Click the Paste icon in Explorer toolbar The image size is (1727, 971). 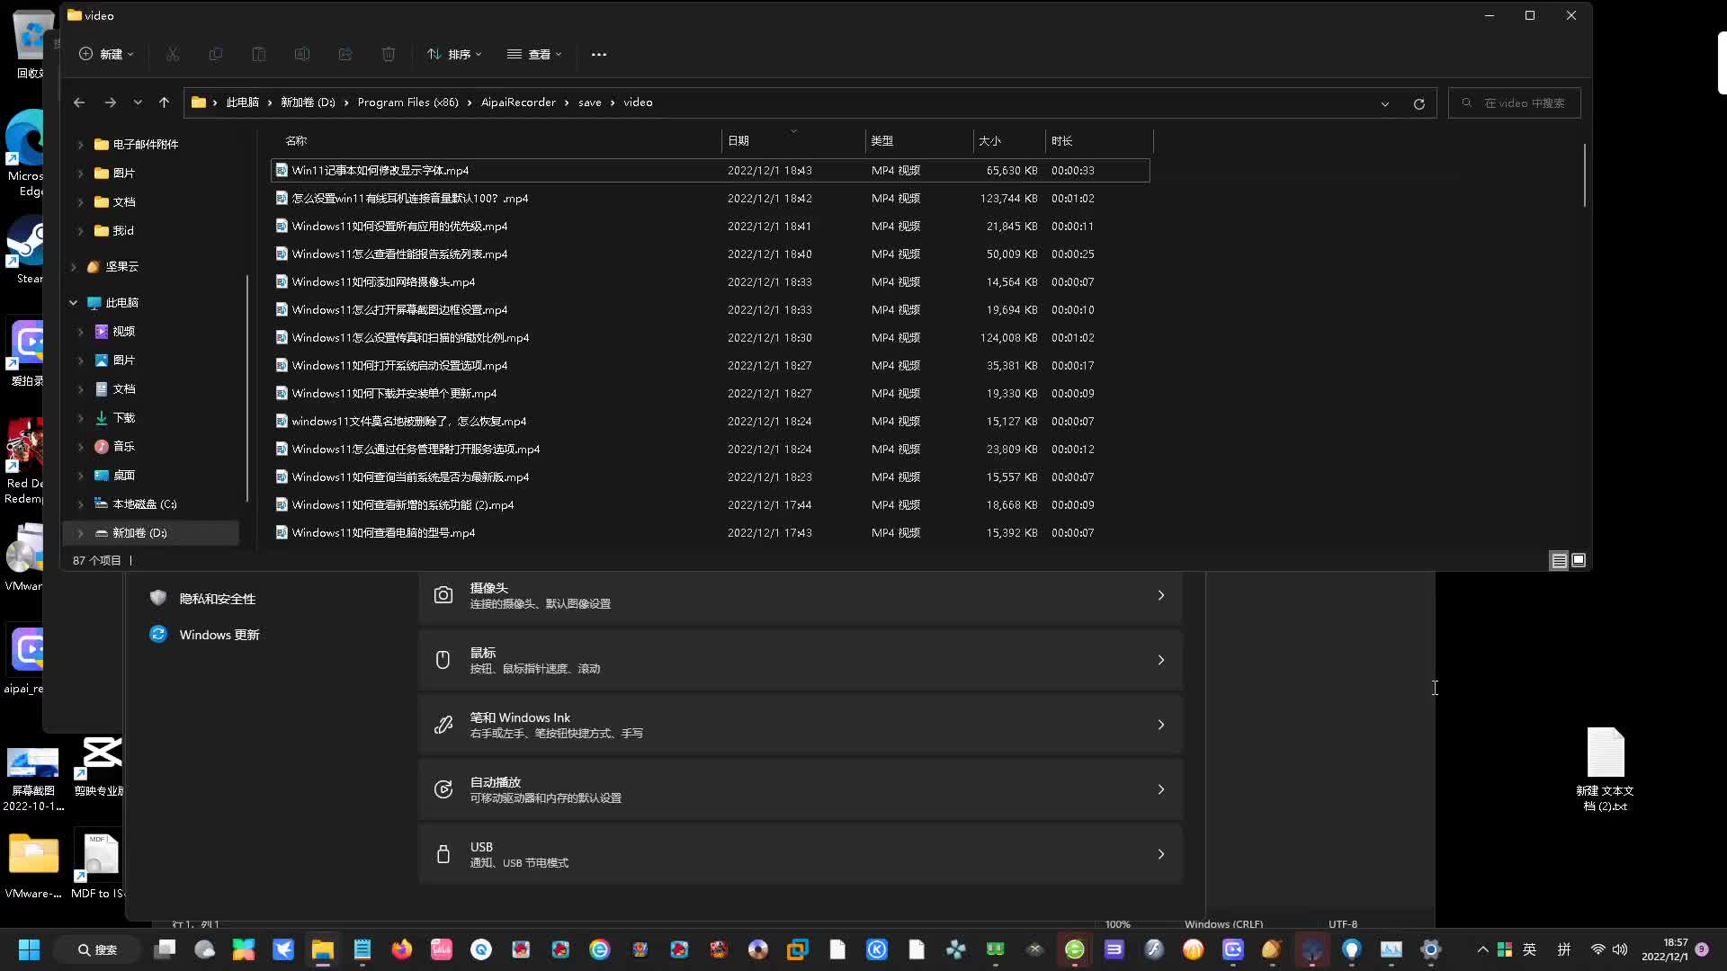[259, 55]
